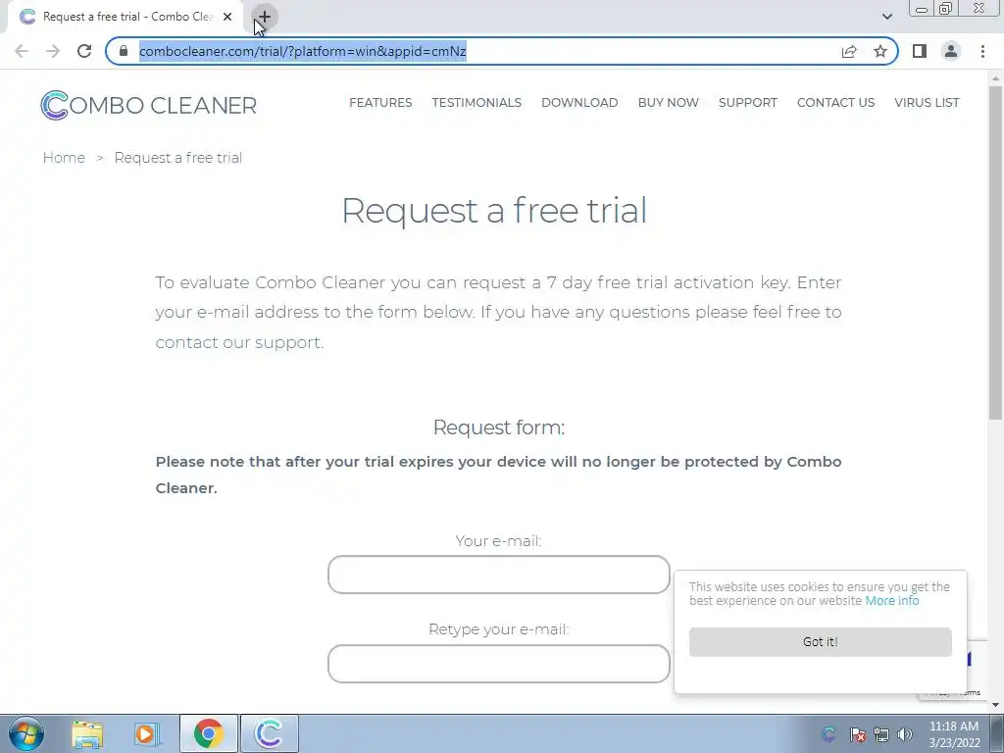This screenshot has width=1004, height=753.
Task: Open Action Center flag tray icon
Action: coord(857,734)
